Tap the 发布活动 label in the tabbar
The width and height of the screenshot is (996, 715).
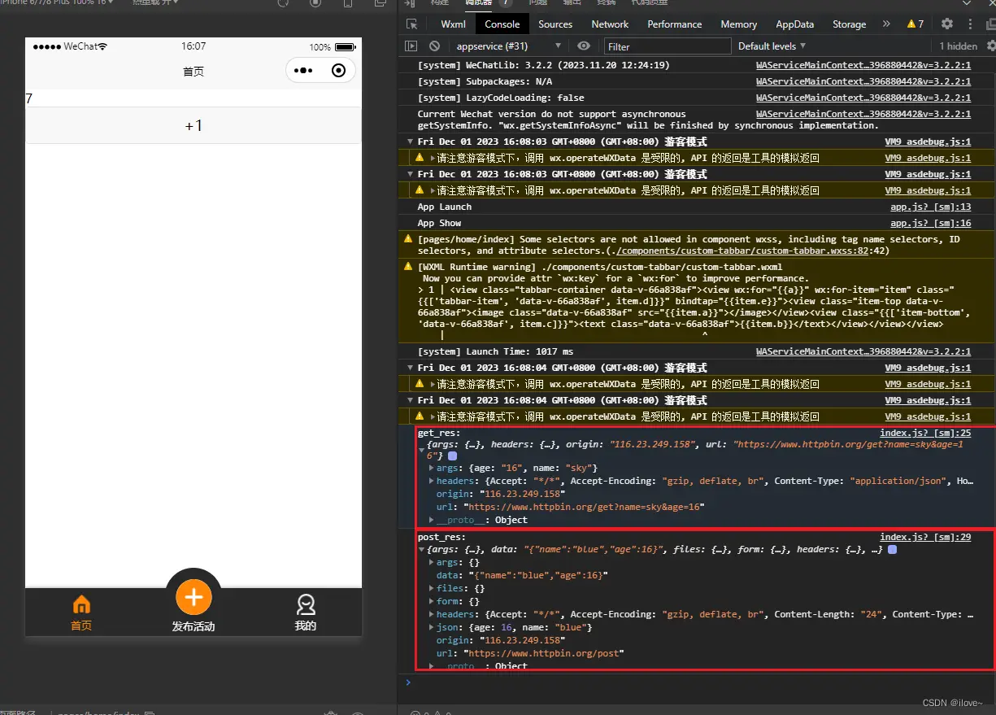point(194,626)
